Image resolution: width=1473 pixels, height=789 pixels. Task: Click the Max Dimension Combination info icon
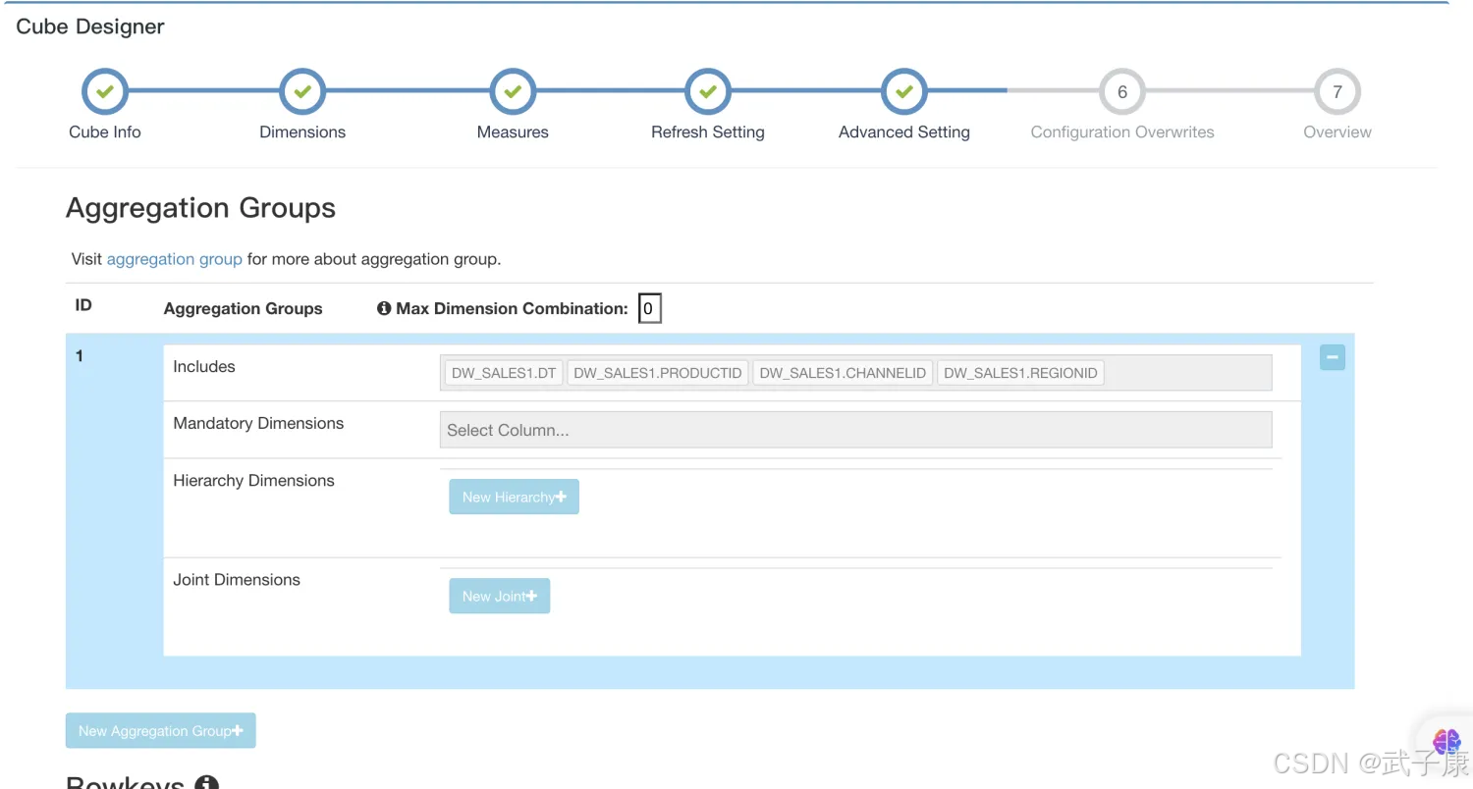[x=384, y=308]
